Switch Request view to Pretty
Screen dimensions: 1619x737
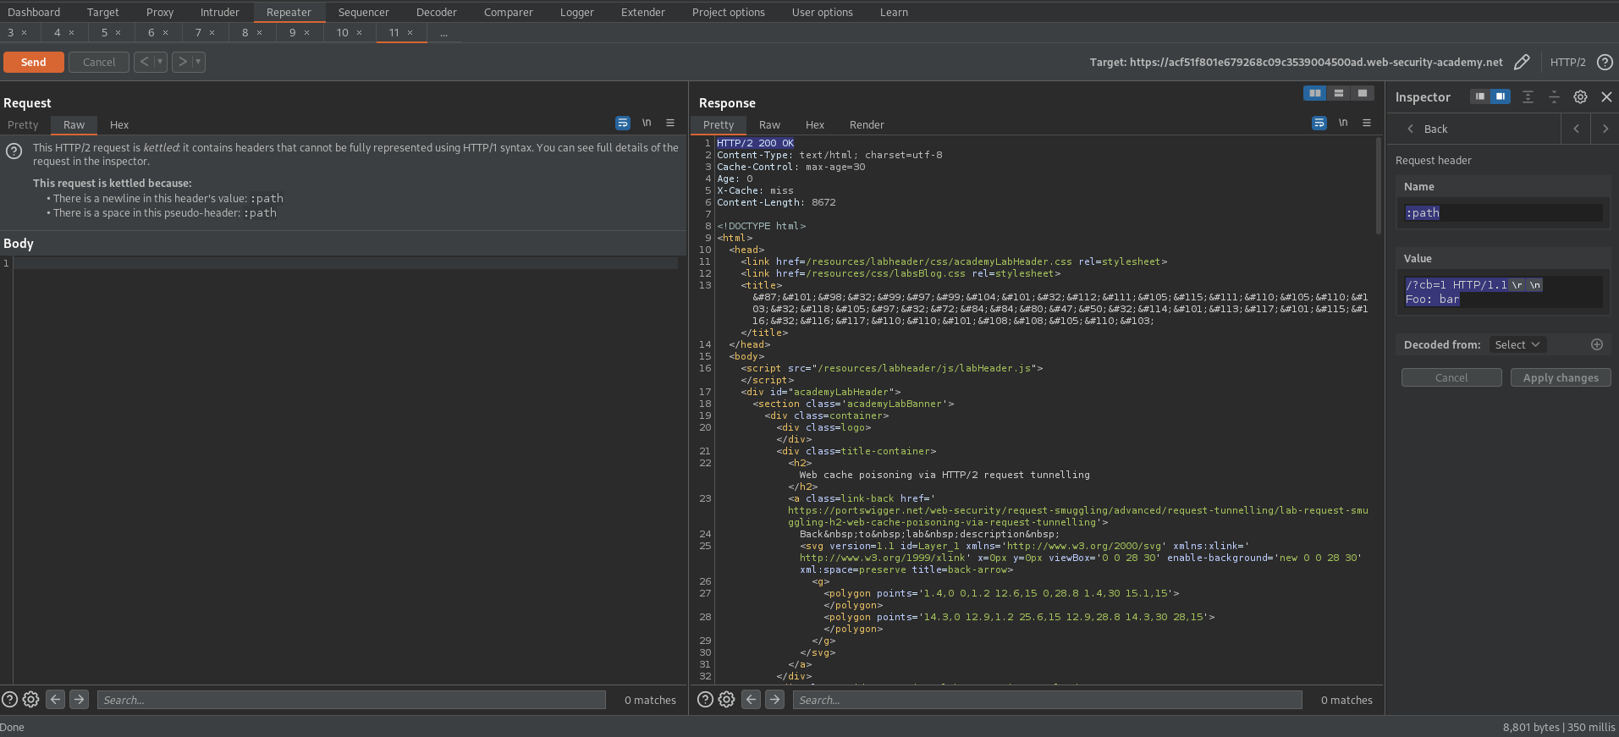(x=24, y=124)
